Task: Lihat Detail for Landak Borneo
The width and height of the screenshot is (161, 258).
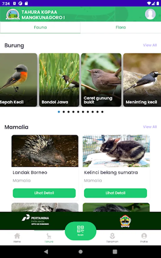Action: 44,193
